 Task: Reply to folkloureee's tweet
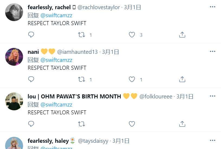(x=31, y=124)
